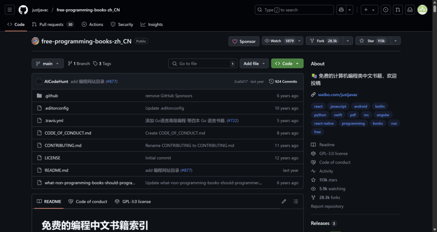The width and height of the screenshot is (437, 232).
Task: Click Report repository link
Action: pos(327,207)
